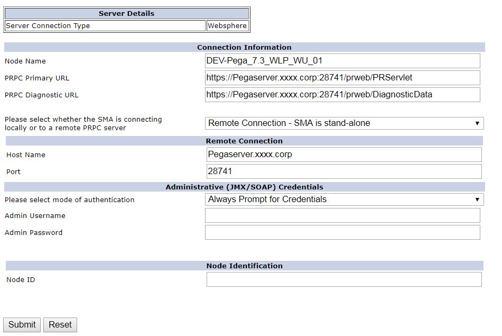Click the PRPC Diagnostic URL label
This screenshot has width=502, height=336.
coord(42,95)
